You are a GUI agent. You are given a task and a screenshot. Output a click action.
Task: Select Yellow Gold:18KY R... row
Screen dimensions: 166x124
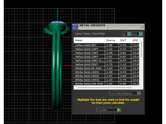tap(107, 61)
